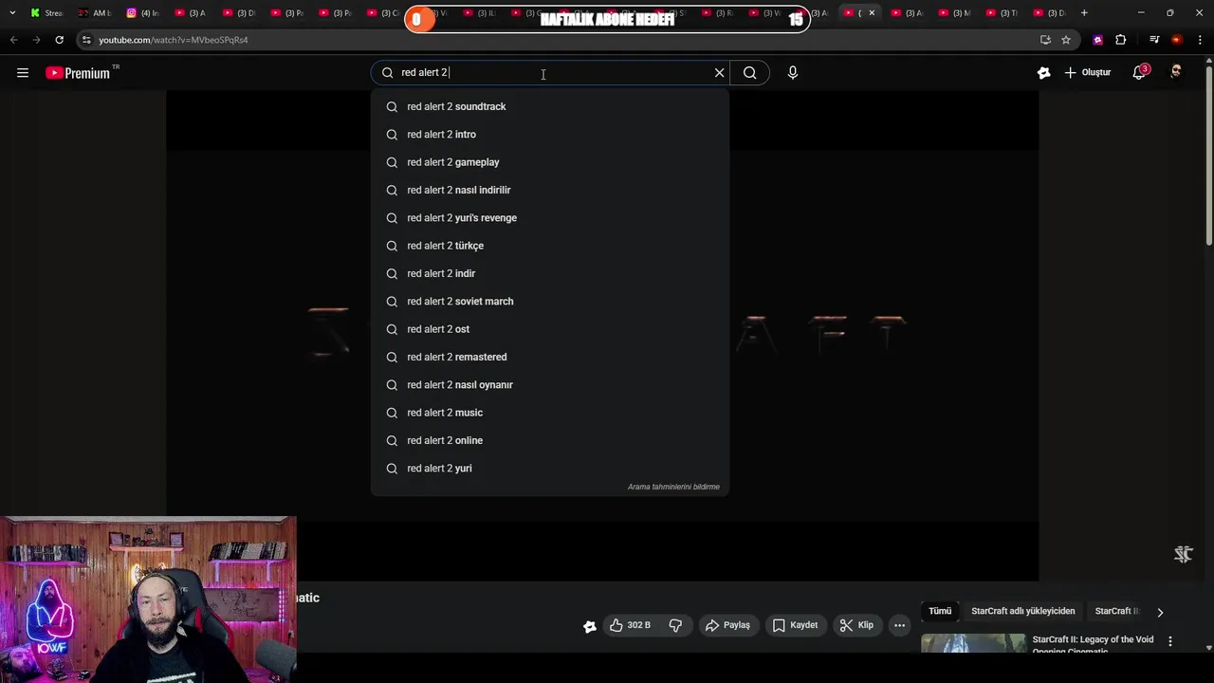Go to YouTube Premium home logo
This screenshot has width=1214, height=683.
point(79,73)
